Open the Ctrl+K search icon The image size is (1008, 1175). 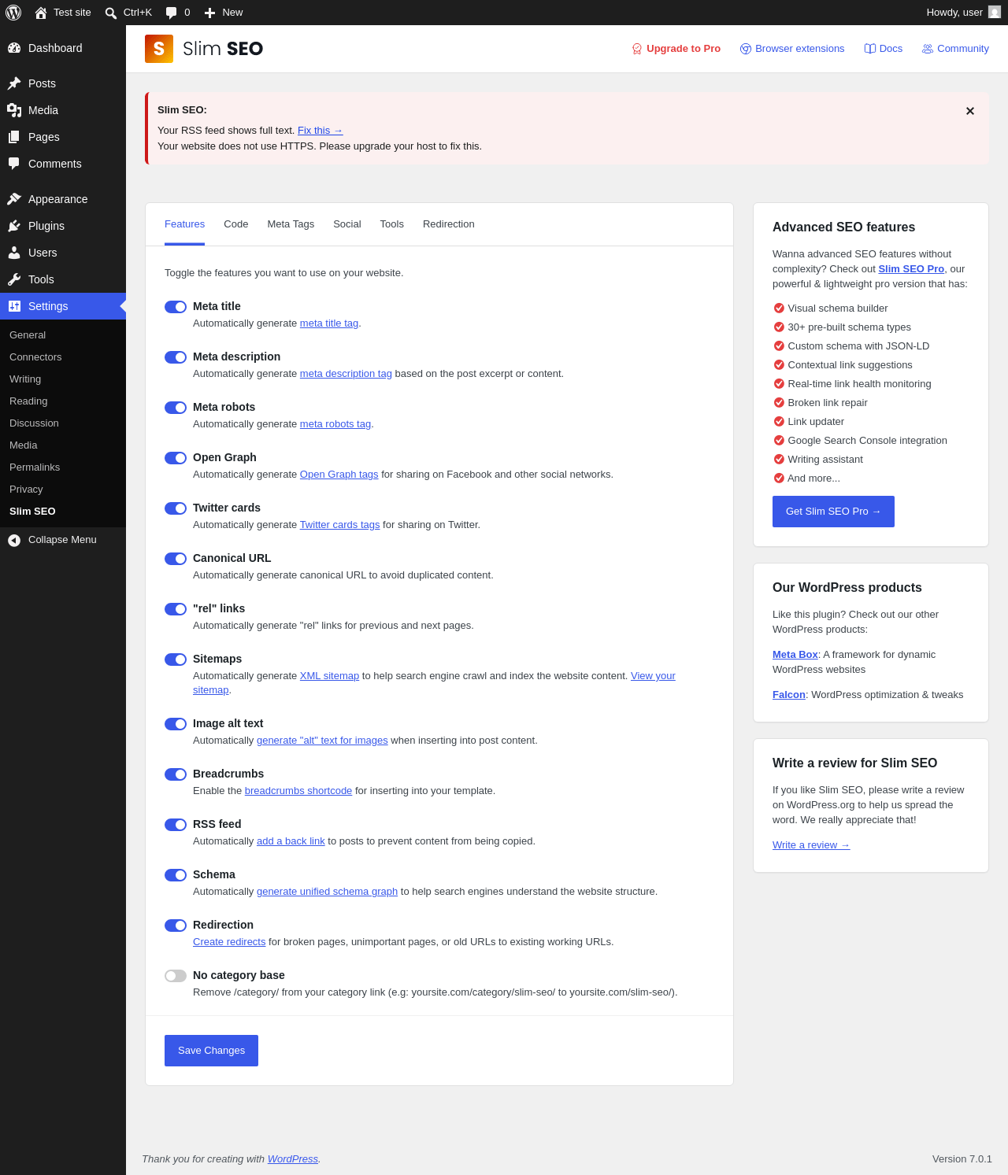point(111,13)
